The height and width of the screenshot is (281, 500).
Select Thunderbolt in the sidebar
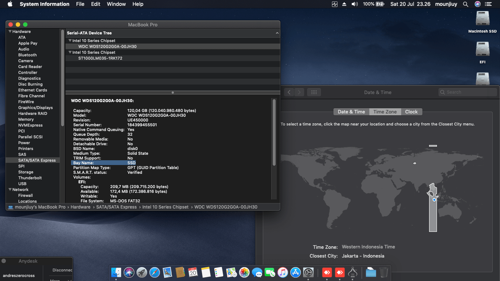tap(30, 178)
